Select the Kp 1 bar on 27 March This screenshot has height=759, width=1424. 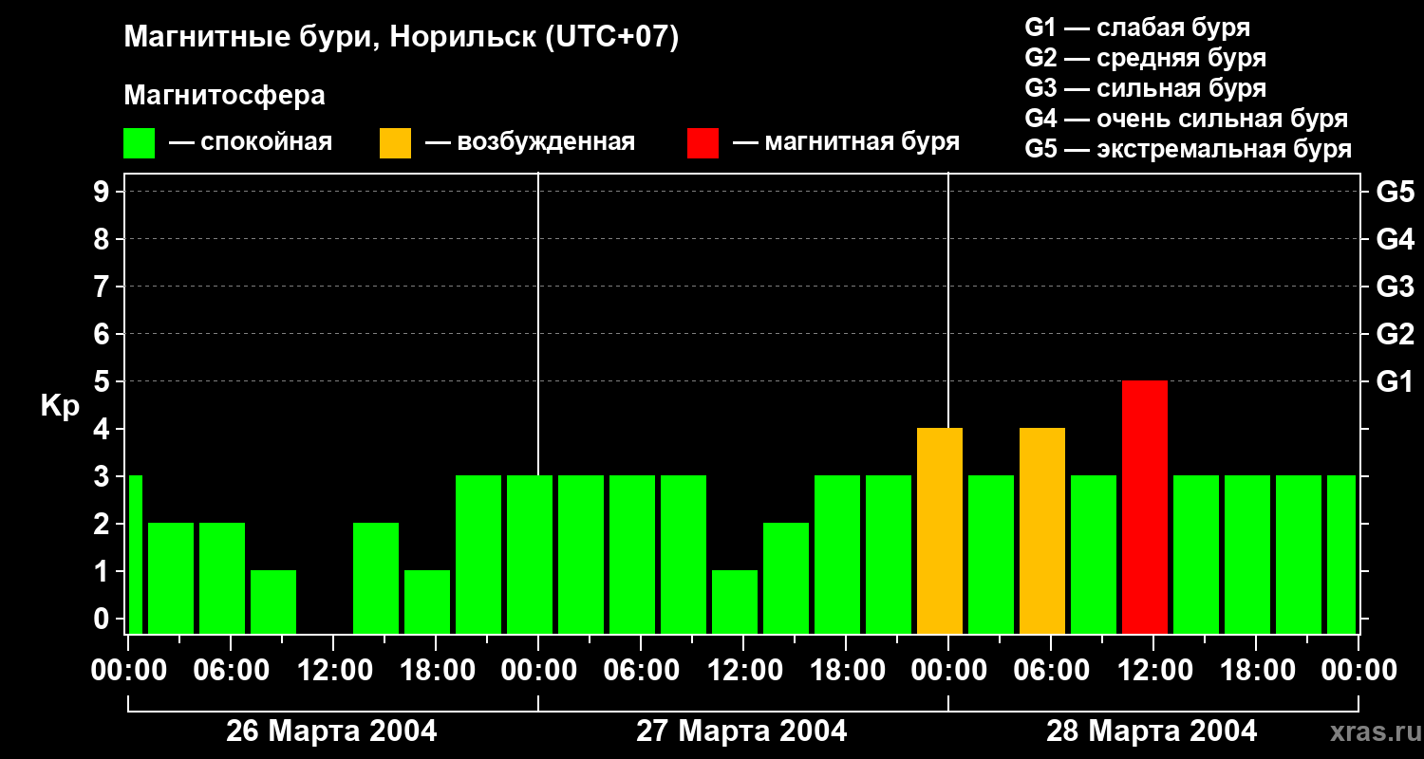click(x=735, y=602)
